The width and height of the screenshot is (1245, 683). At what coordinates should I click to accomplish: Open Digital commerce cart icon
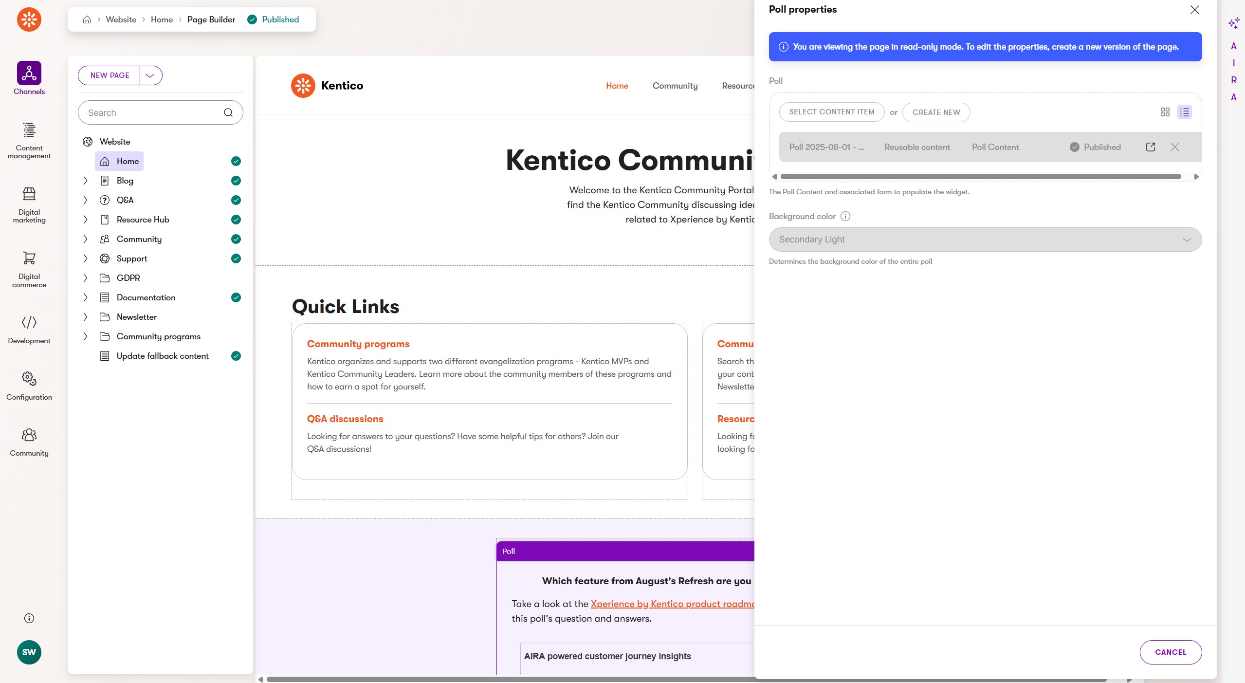[x=29, y=258]
